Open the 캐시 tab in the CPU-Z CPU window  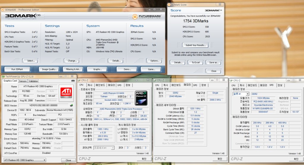click(x=90, y=85)
